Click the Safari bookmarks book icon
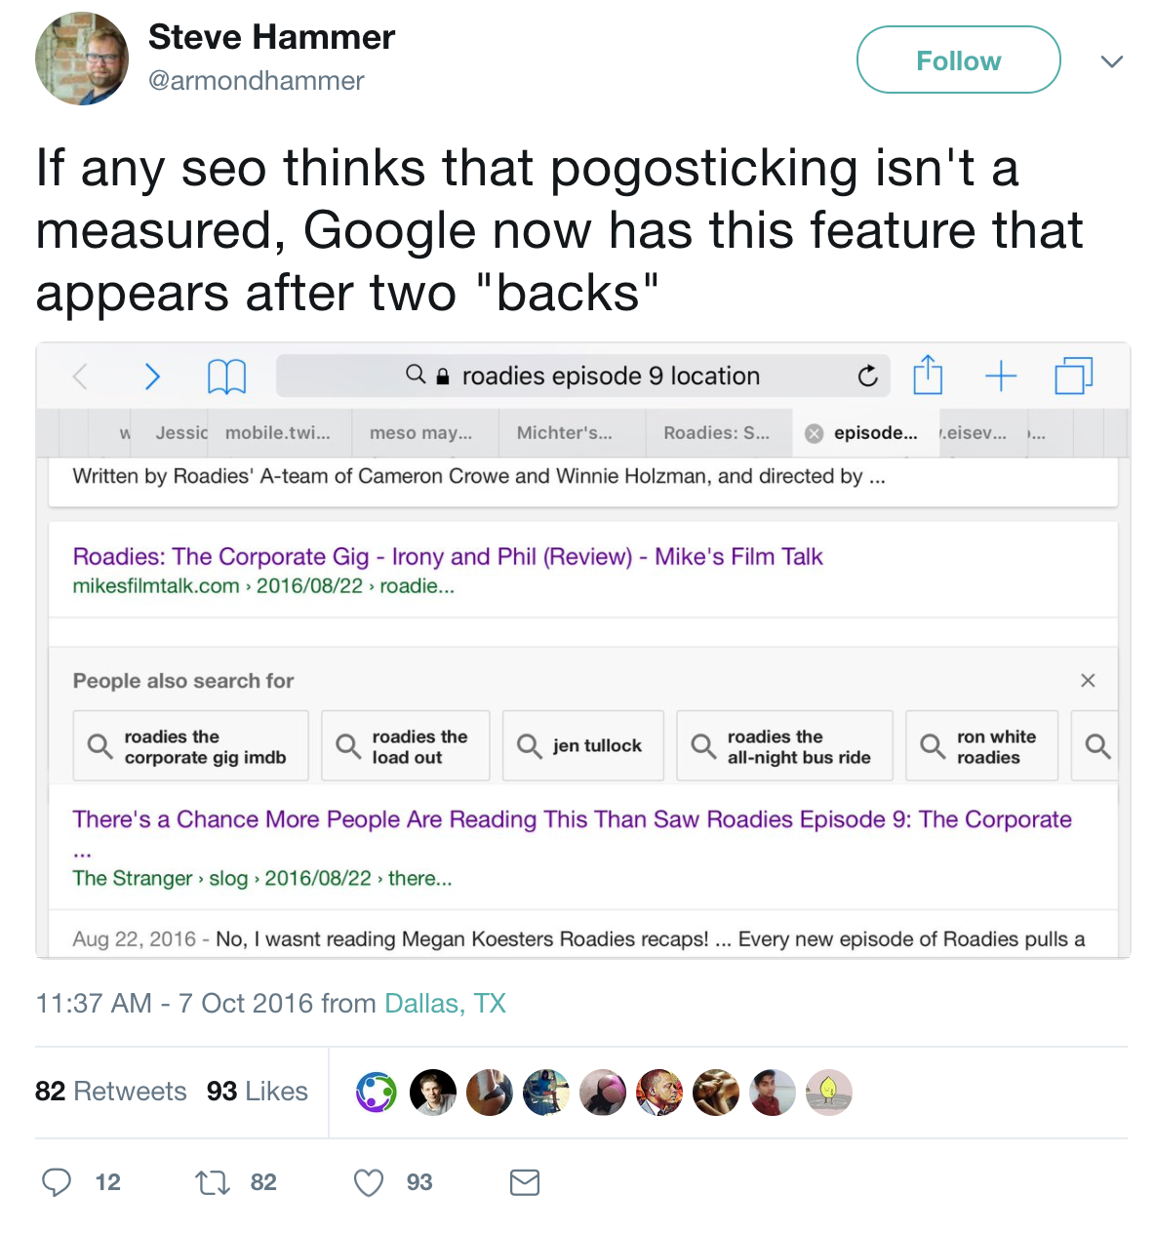 [226, 376]
